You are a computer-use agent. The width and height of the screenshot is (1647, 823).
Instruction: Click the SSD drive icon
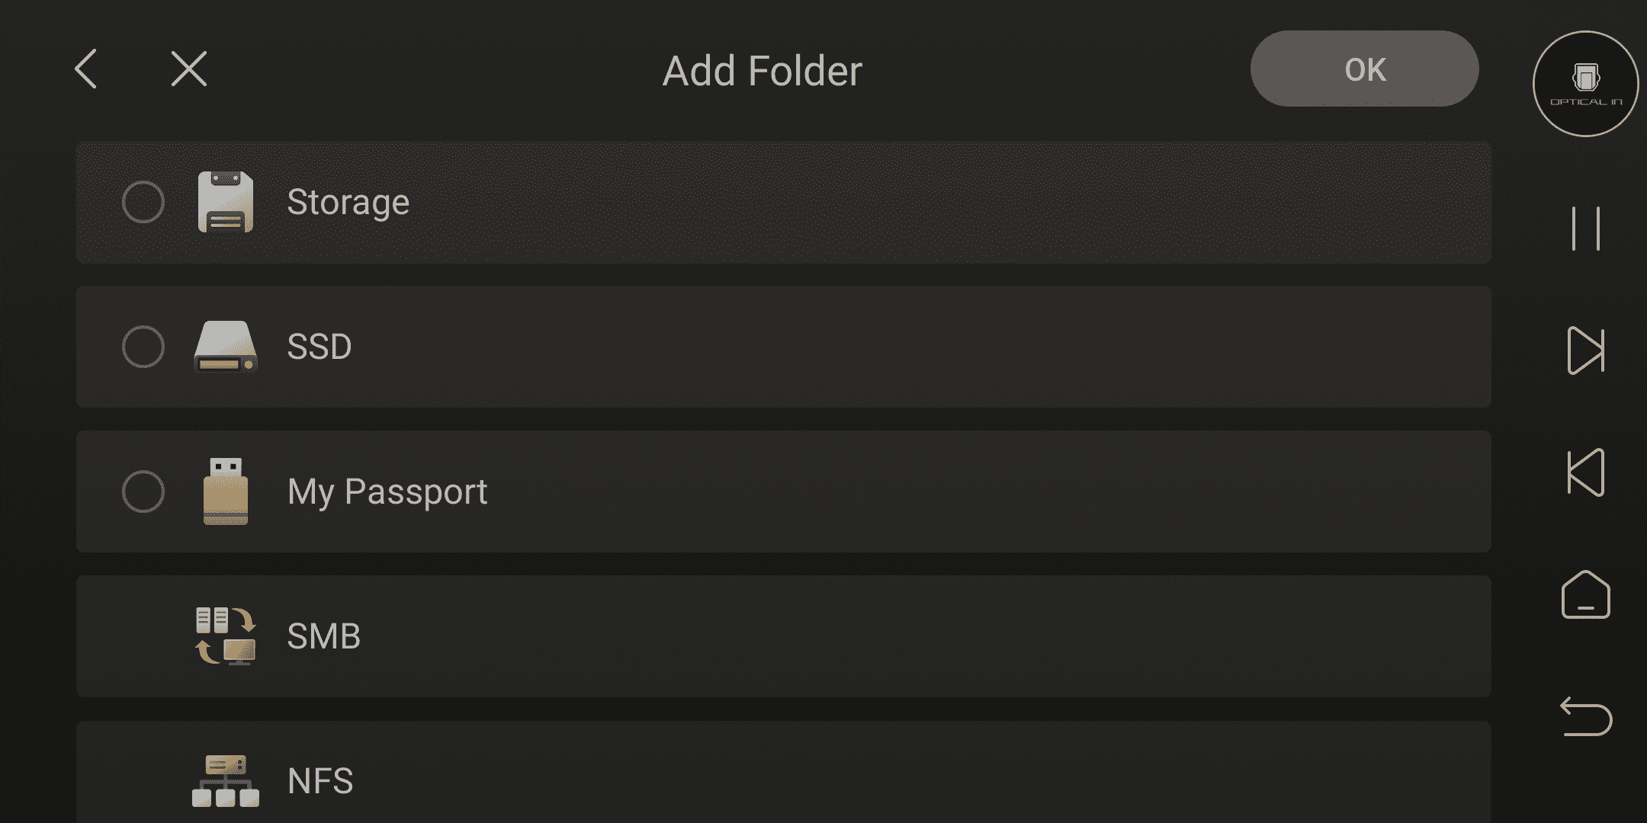coord(226,347)
